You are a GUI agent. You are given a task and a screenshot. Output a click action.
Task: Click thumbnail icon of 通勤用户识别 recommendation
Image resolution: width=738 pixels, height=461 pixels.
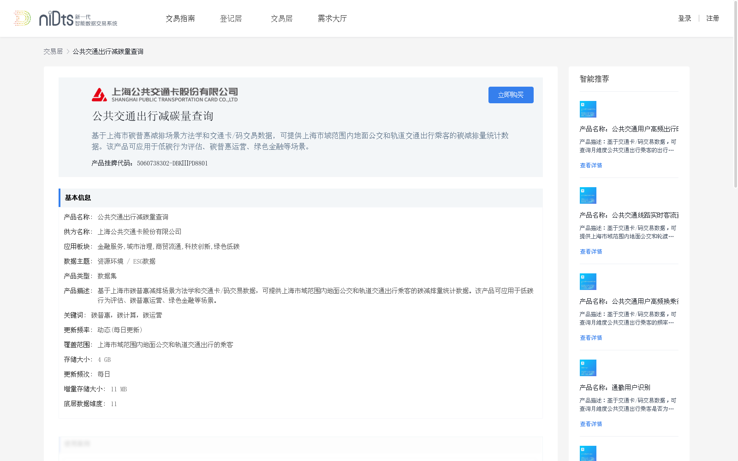click(x=588, y=368)
